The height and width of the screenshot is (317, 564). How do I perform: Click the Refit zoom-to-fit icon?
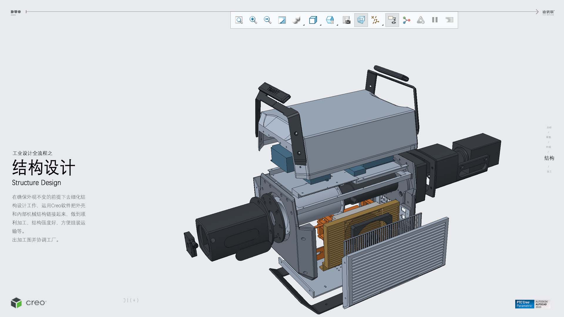click(239, 20)
